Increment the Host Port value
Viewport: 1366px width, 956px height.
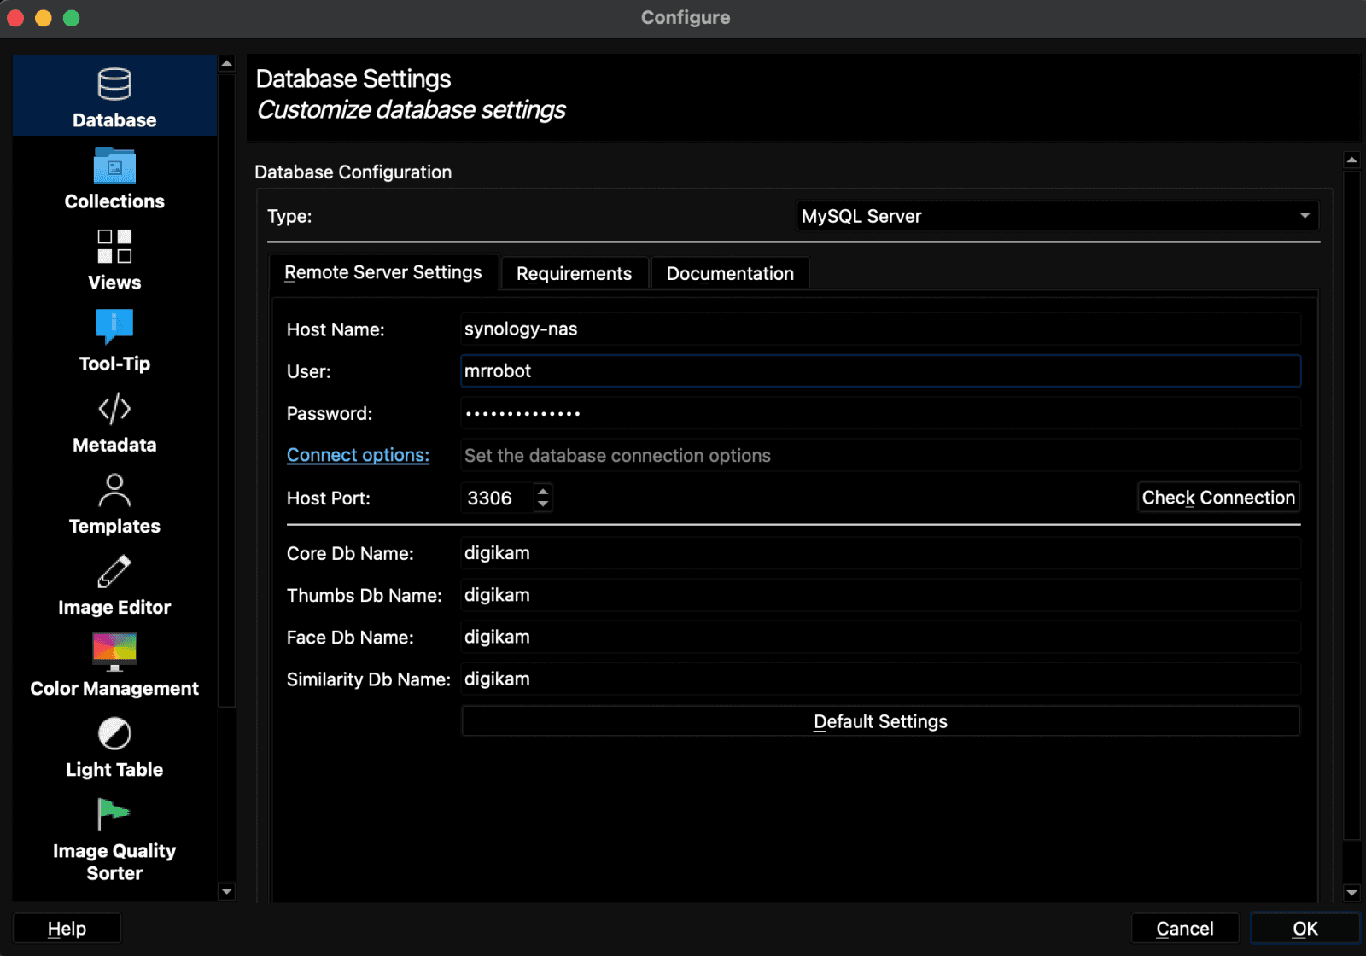point(543,492)
